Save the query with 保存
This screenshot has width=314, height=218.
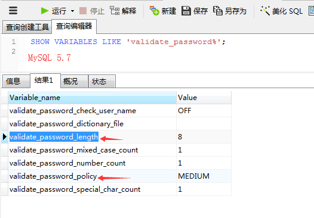195,11
